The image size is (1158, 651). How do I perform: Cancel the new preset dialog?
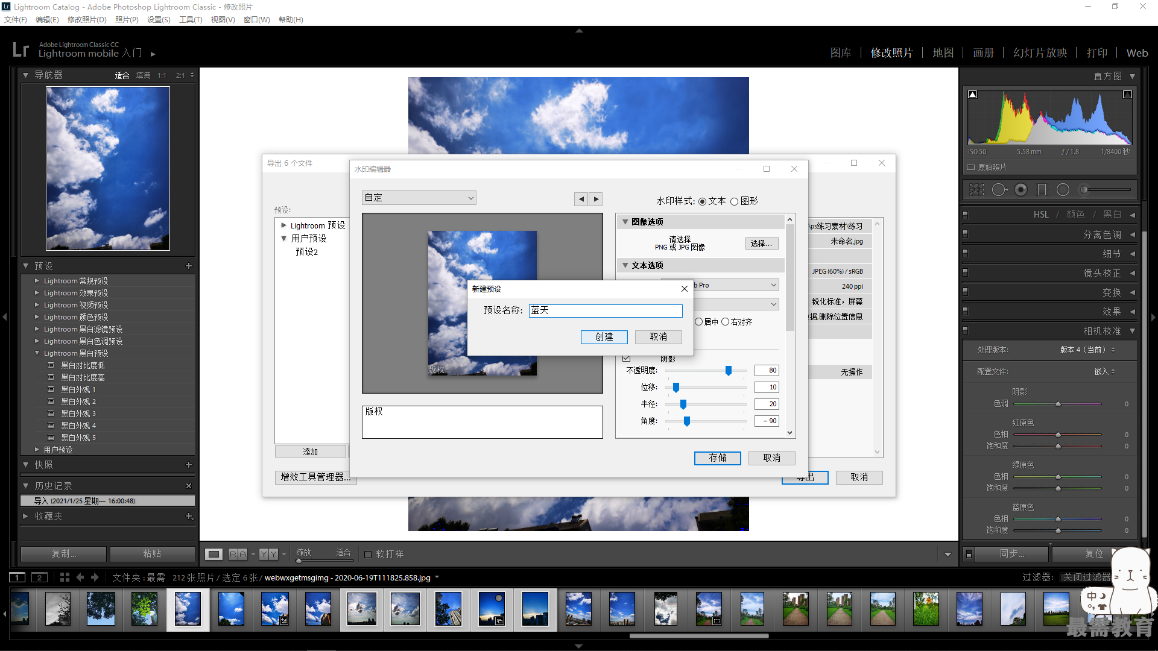pos(659,337)
